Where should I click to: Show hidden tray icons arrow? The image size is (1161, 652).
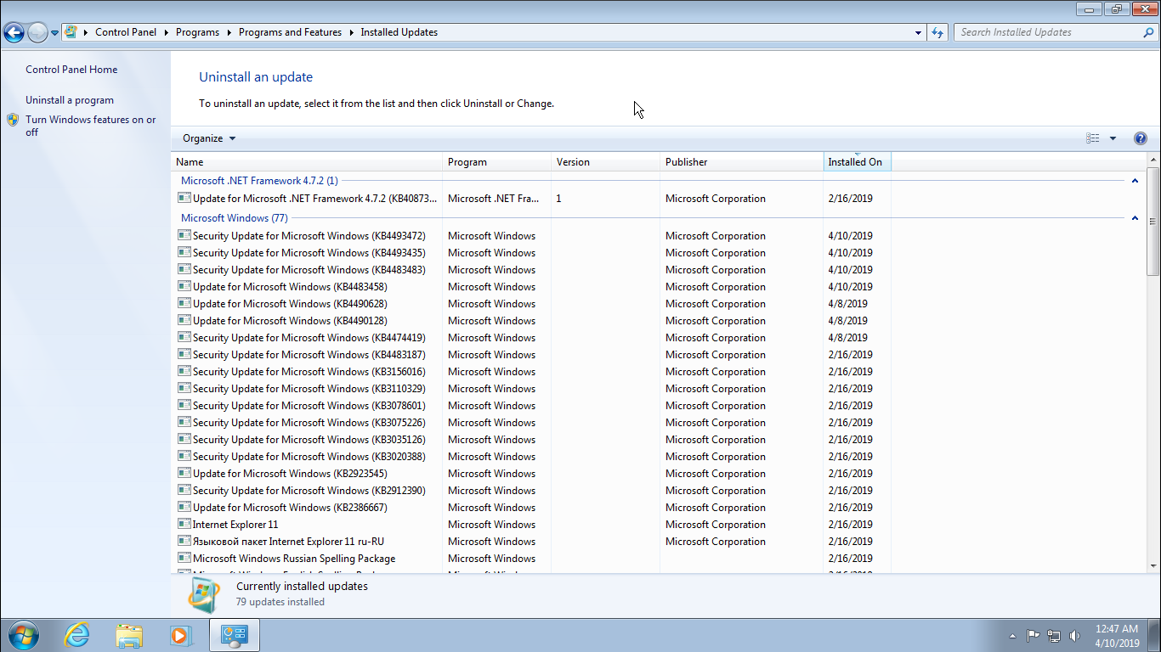1012,635
